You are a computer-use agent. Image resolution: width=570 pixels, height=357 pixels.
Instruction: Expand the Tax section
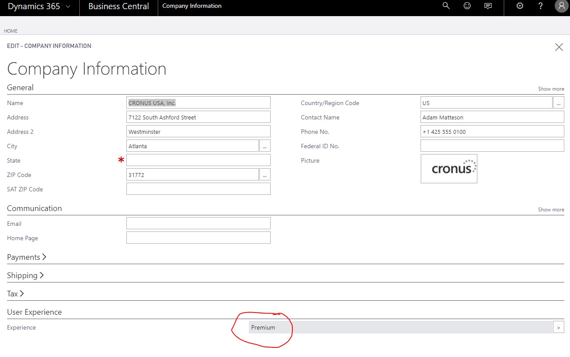15,294
